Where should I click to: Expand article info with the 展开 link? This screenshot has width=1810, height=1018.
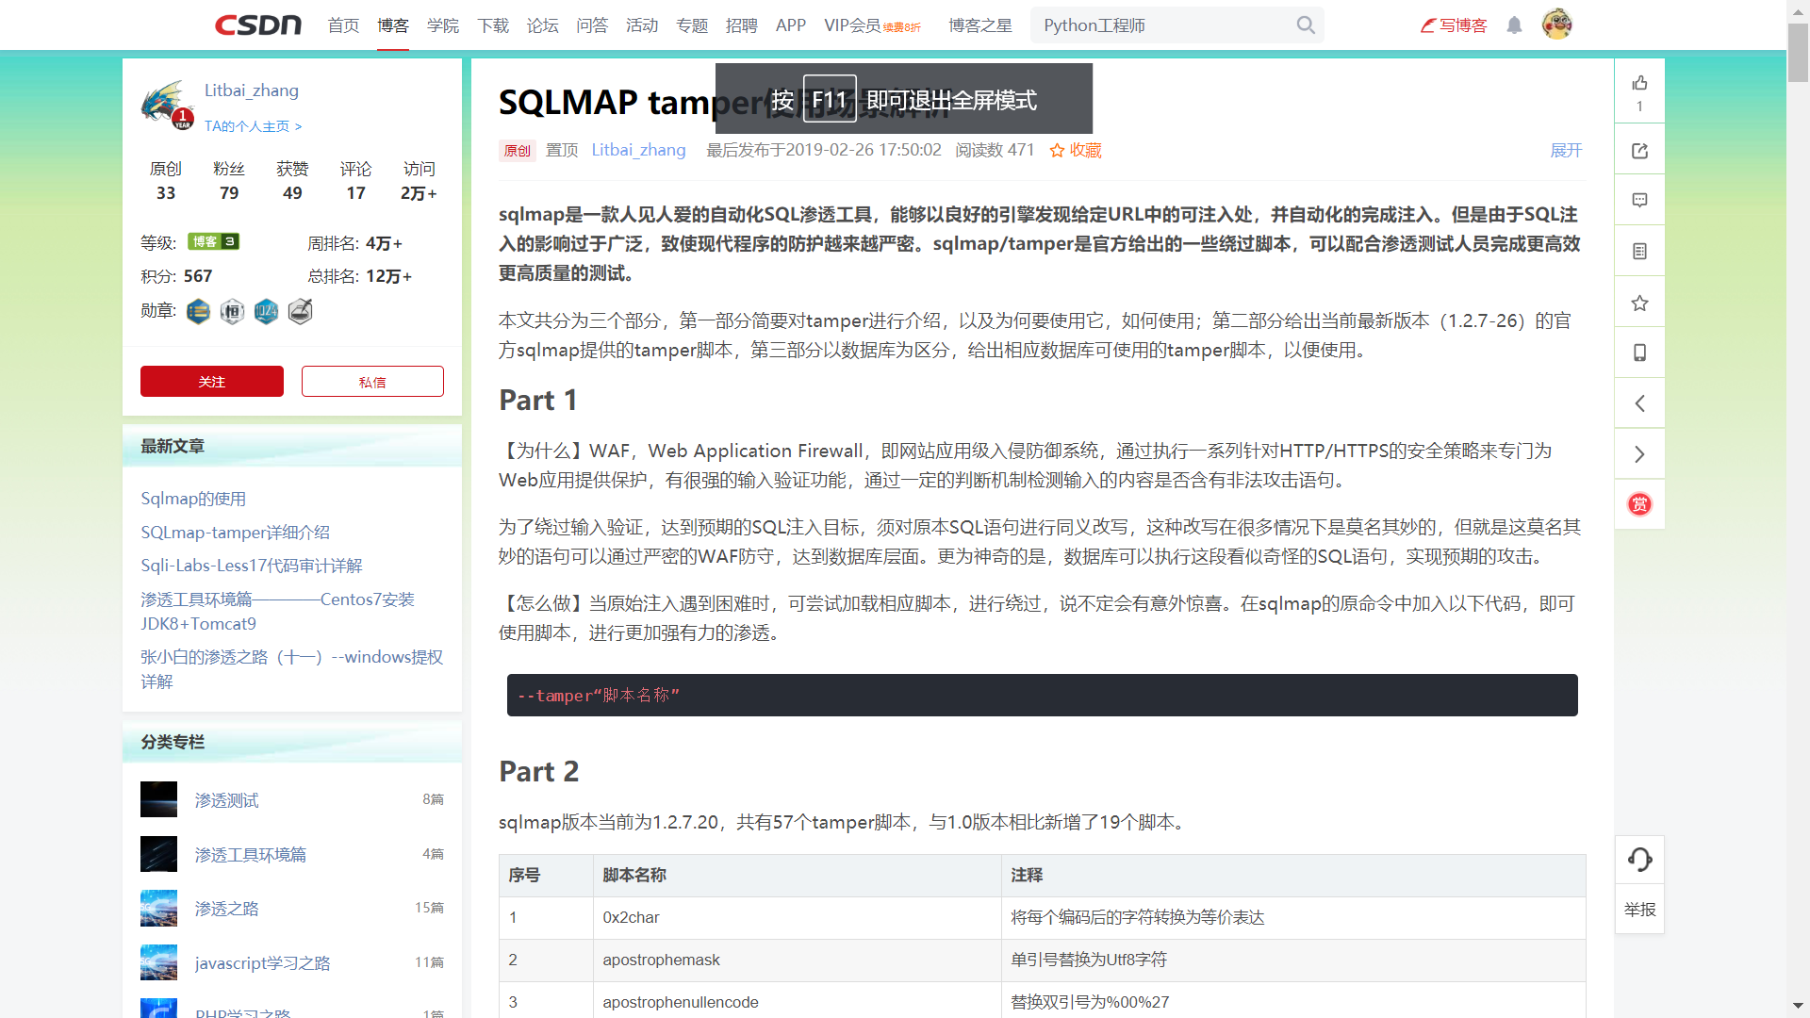coord(1565,150)
